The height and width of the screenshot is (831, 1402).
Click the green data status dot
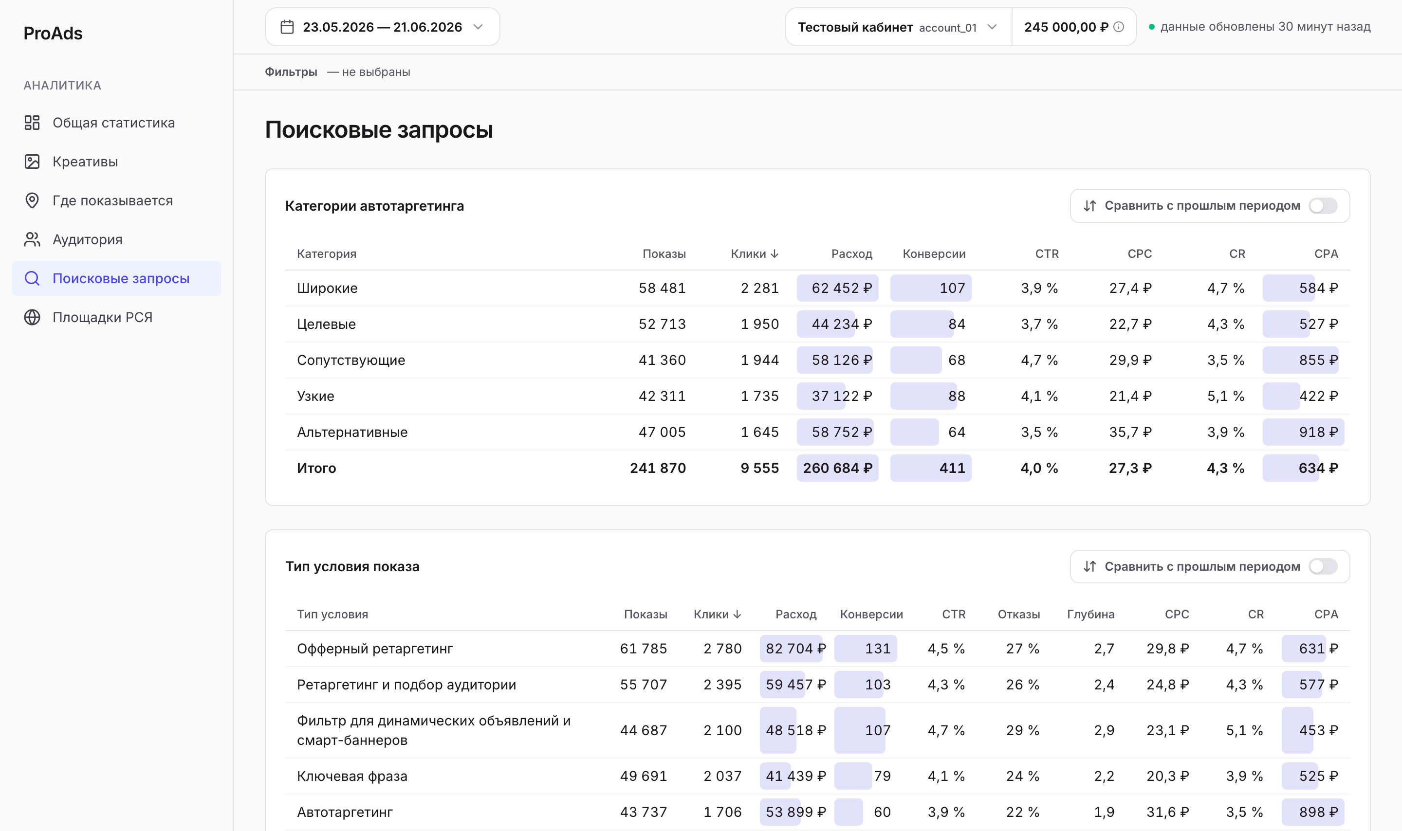[1152, 27]
